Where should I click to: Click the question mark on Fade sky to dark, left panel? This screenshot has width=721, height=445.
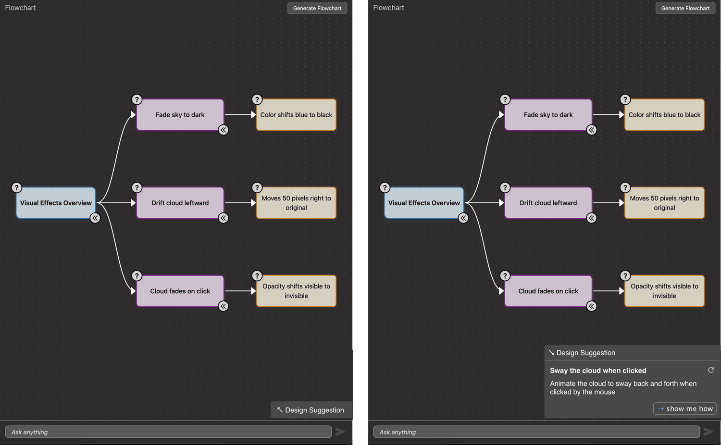[x=137, y=99]
